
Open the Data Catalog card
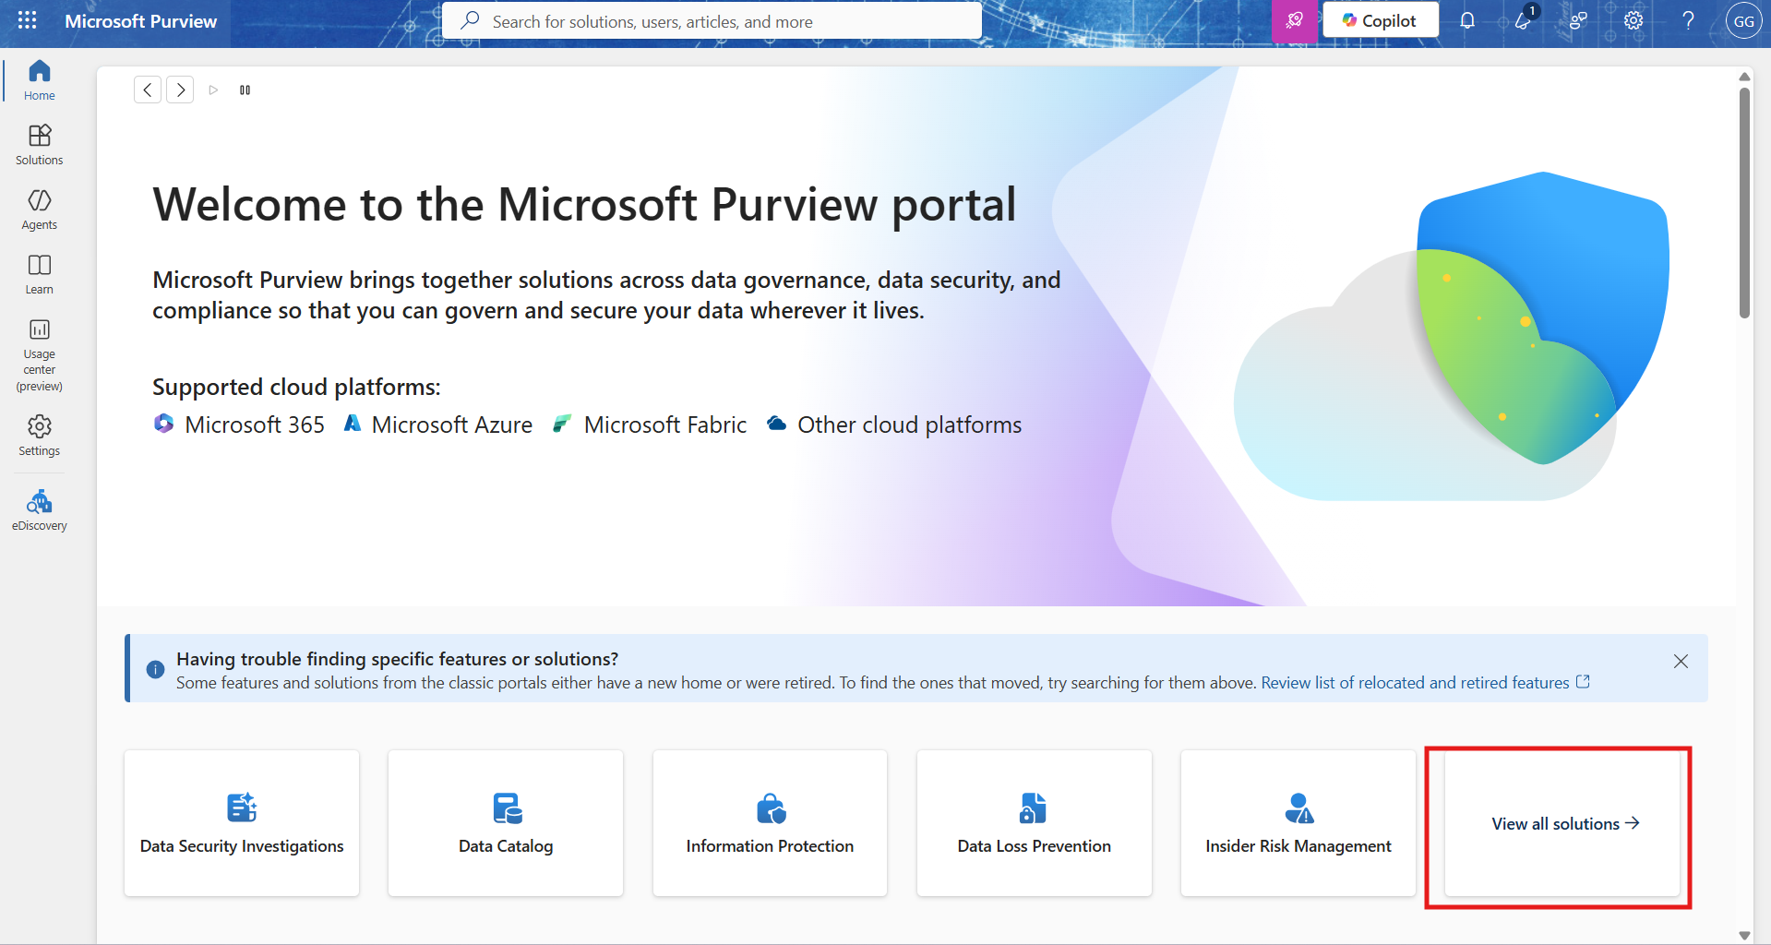click(506, 822)
